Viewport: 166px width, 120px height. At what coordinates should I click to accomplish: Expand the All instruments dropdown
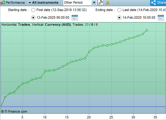coord(43,2)
